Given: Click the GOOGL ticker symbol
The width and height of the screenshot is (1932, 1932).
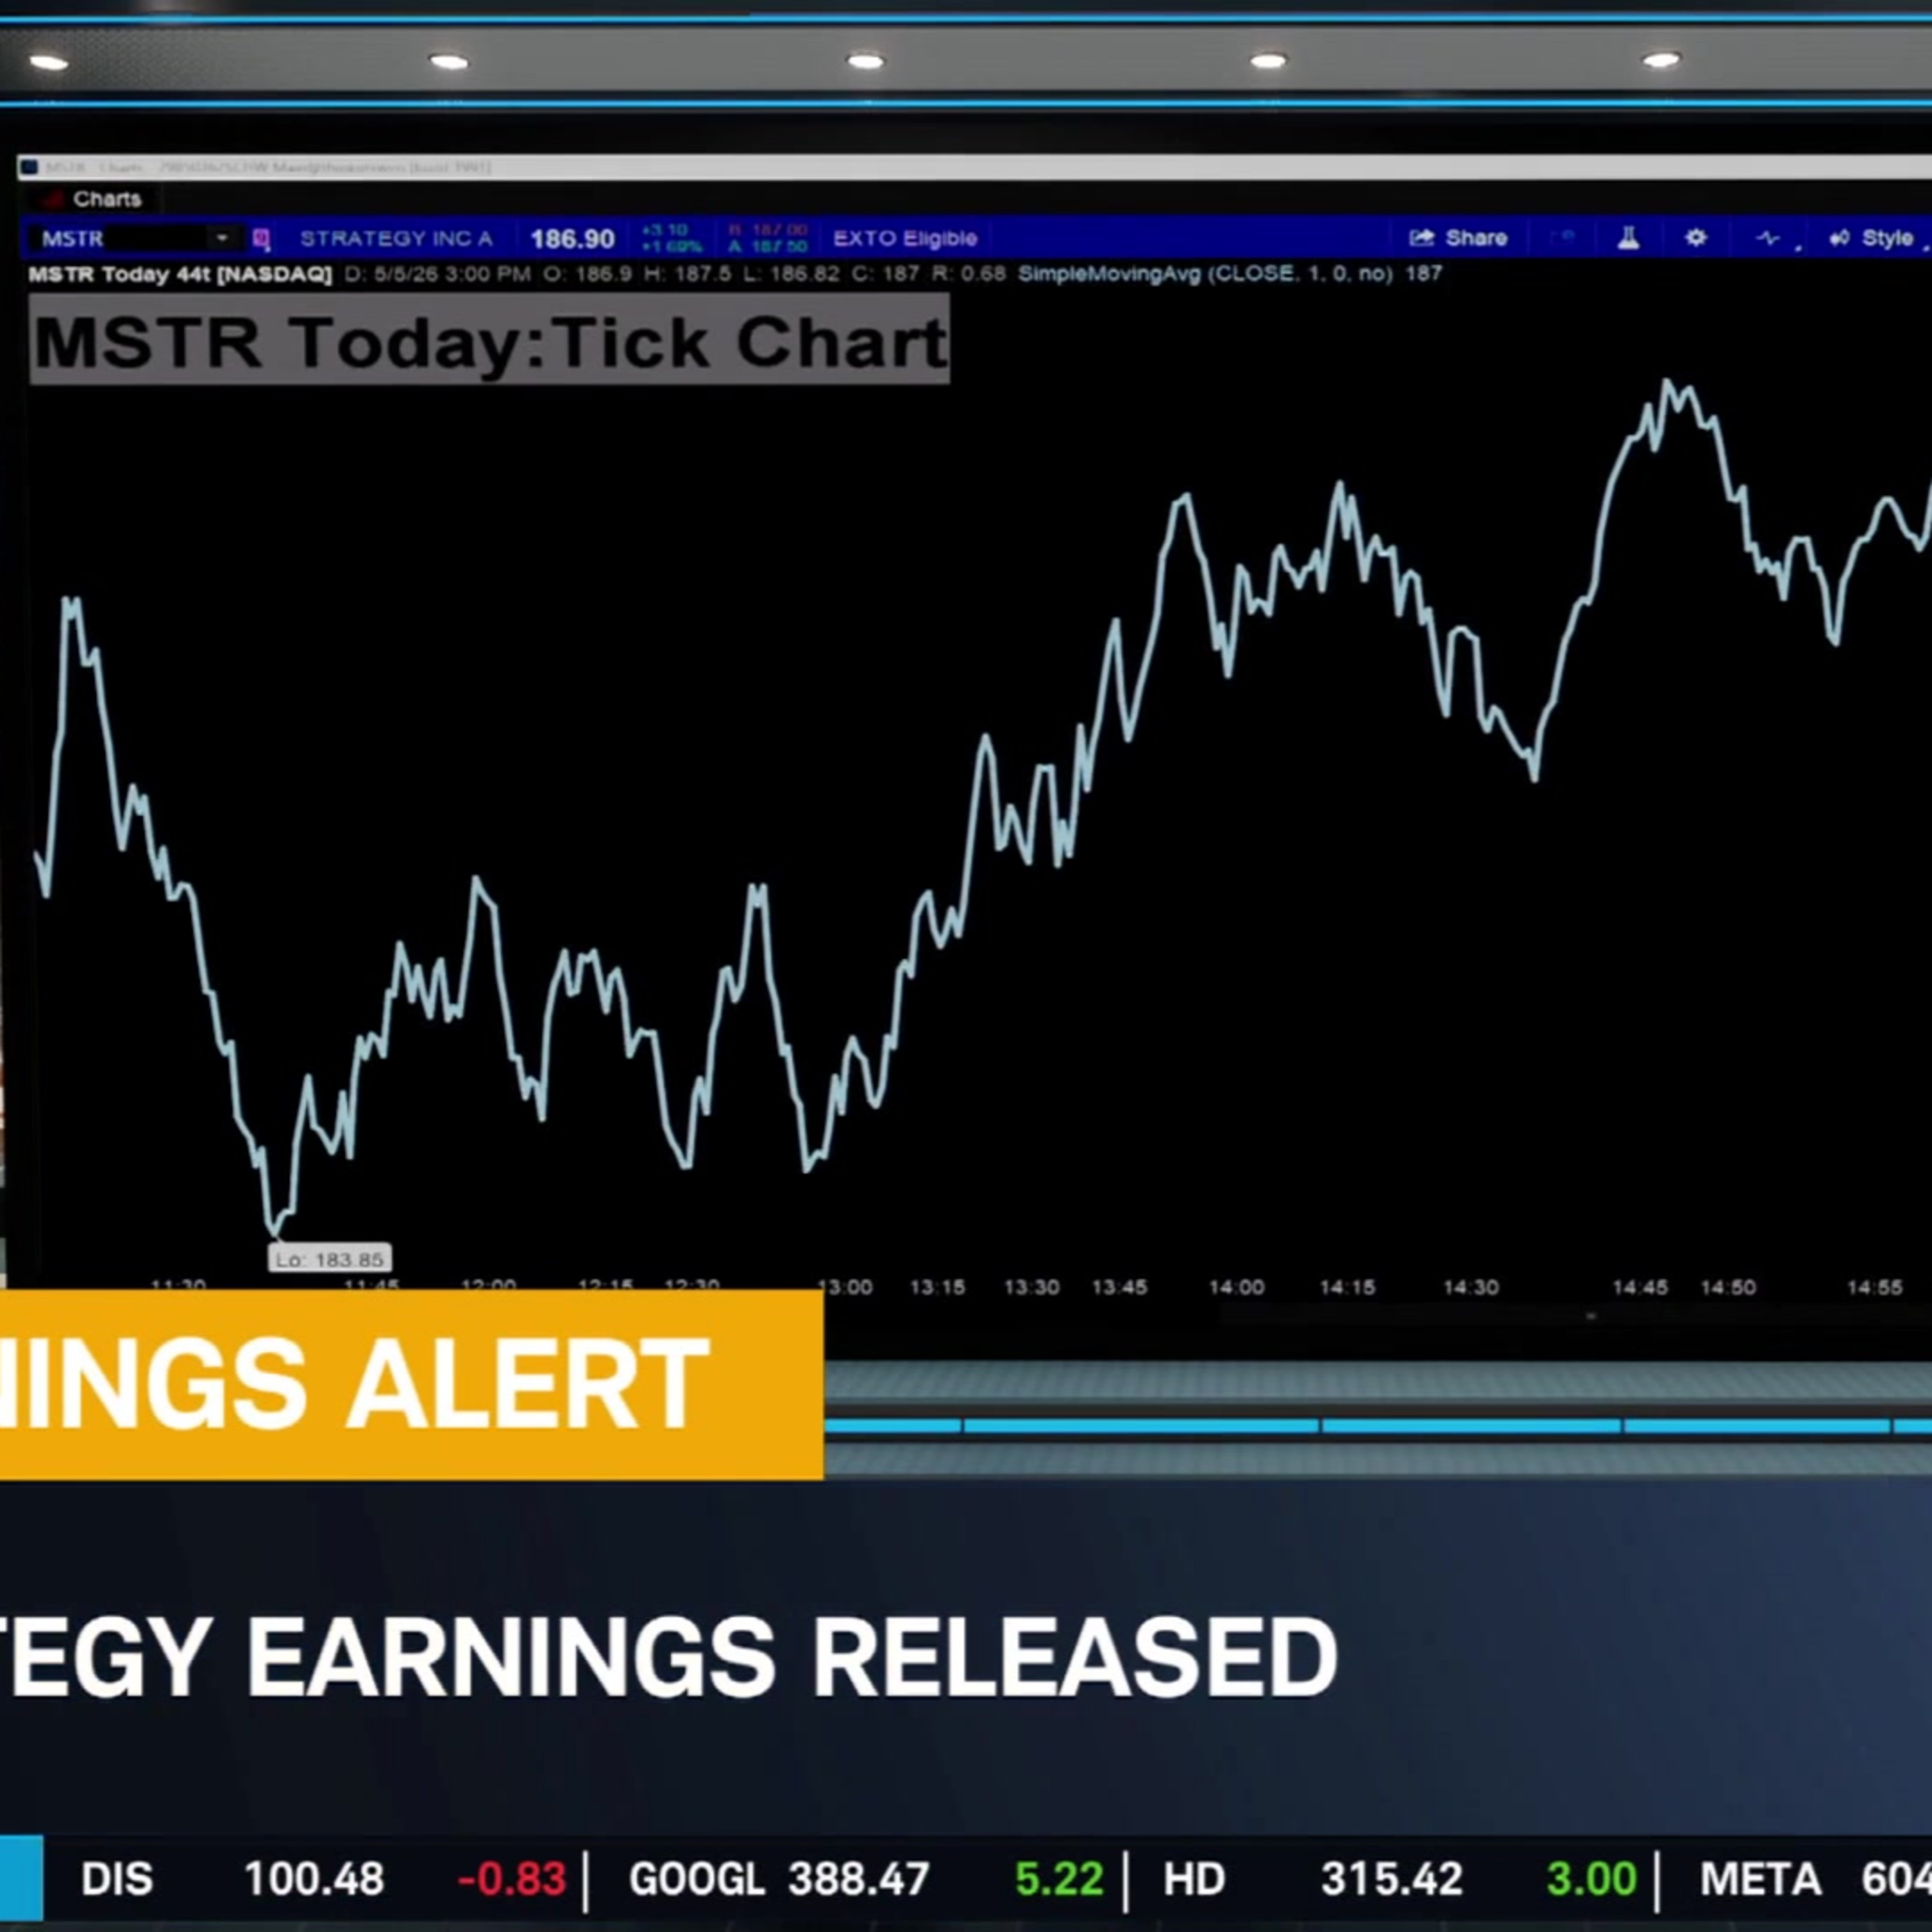Looking at the screenshot, I should 697,1880.
